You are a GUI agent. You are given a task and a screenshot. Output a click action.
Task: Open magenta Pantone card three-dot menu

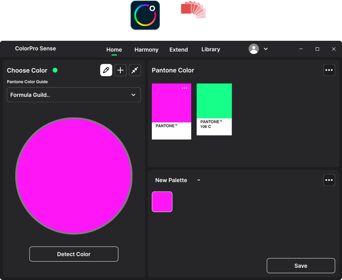(x=184, y=88)
